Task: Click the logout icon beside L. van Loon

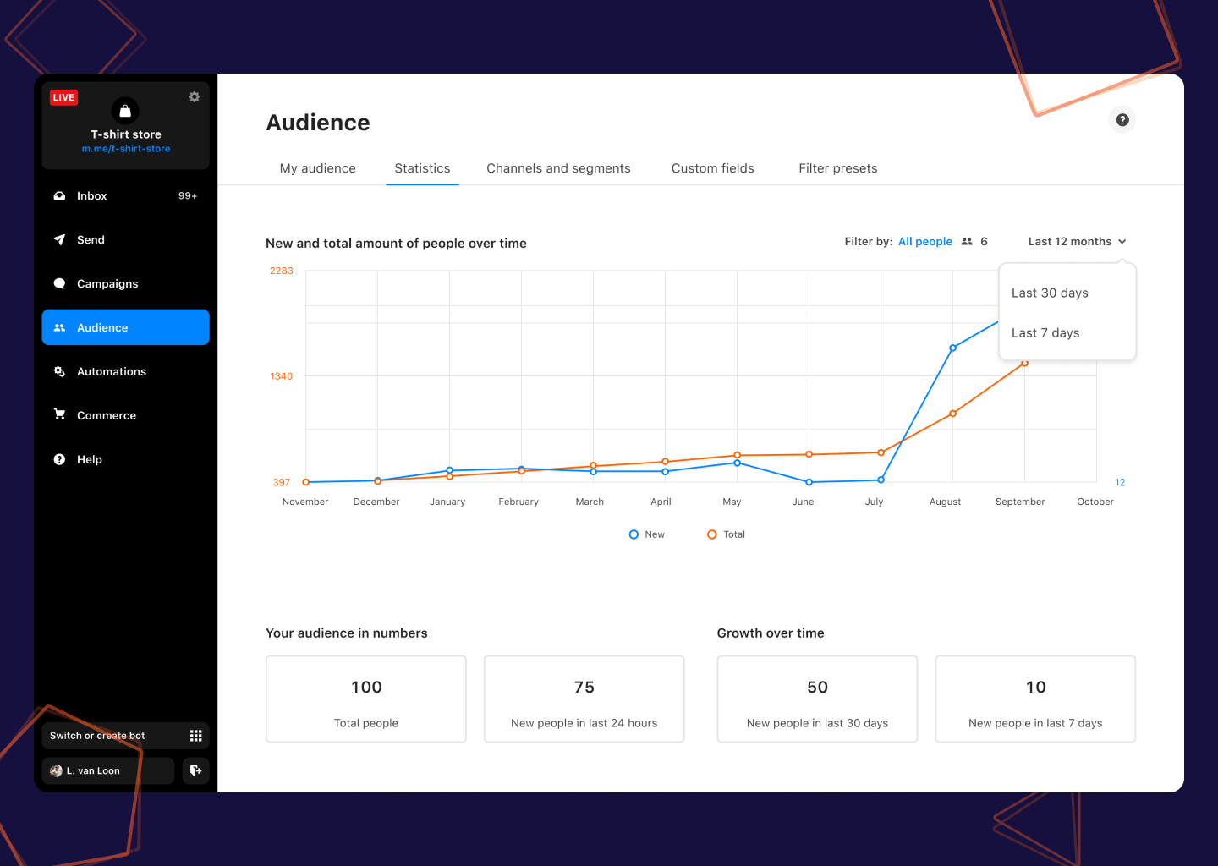Action: tap(195, 770)
